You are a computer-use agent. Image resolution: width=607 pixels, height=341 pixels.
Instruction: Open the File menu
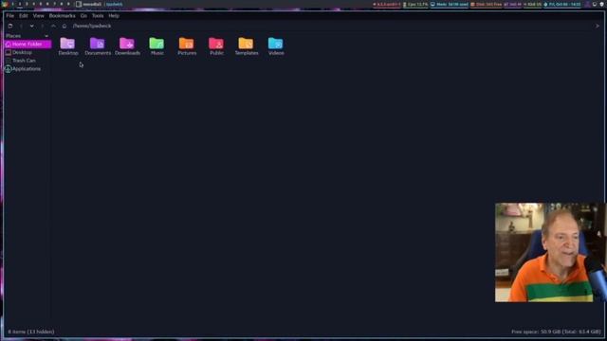click(x=10, y=16)
